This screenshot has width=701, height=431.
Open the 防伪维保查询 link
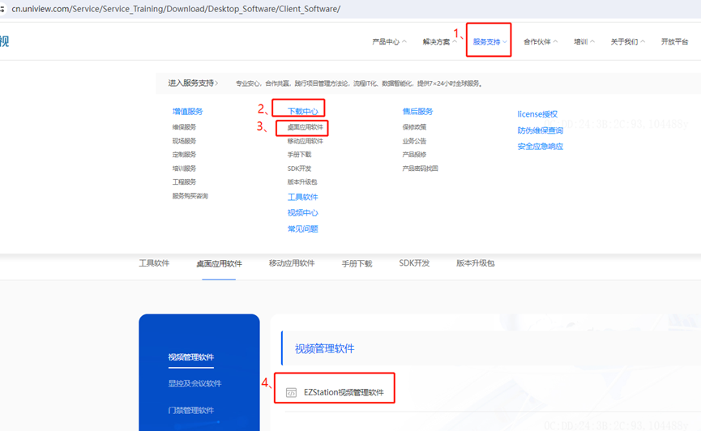click(x=540, y=130)
